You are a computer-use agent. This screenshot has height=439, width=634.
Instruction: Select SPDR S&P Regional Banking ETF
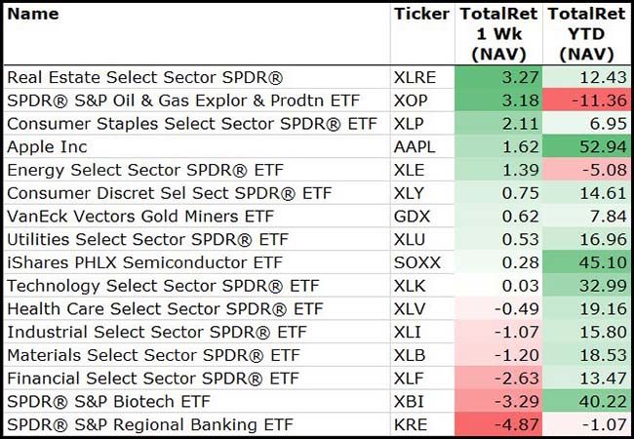[151, 425]
